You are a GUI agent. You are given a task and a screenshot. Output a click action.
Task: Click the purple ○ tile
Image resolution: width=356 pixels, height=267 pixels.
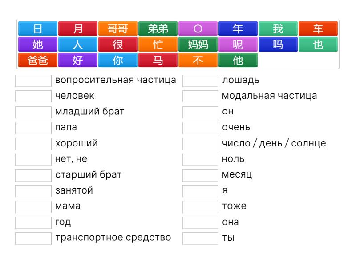(x=198, y=29)
